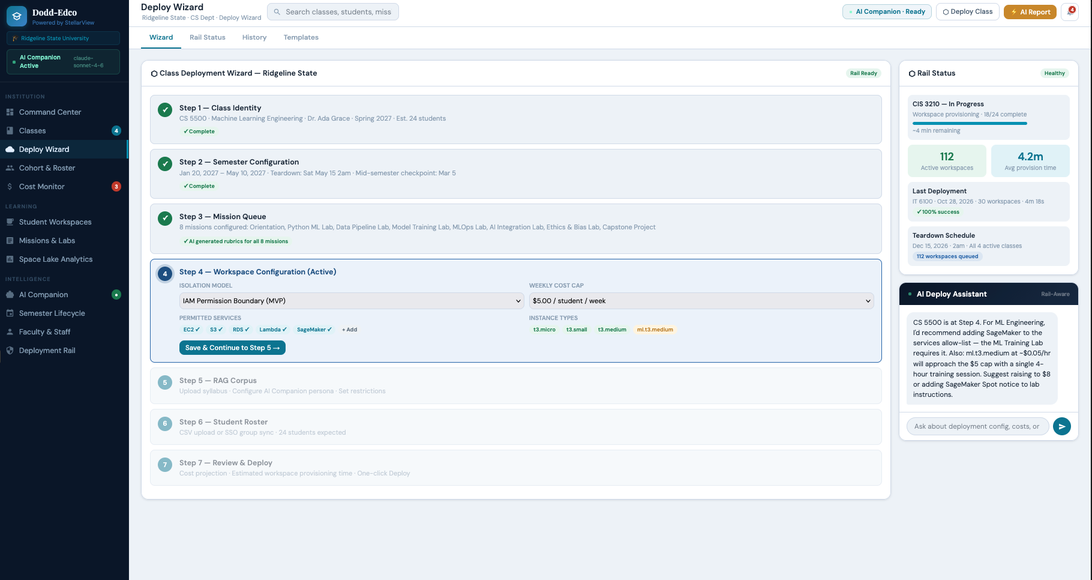Toggle the SageMaker permitted service chip
This screenshot has width=1092, height=580.
point(314,330)
